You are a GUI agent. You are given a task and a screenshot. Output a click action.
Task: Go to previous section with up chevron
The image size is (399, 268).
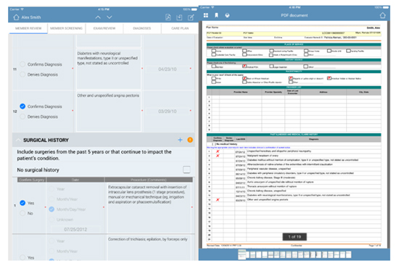[x=98, y=17]
